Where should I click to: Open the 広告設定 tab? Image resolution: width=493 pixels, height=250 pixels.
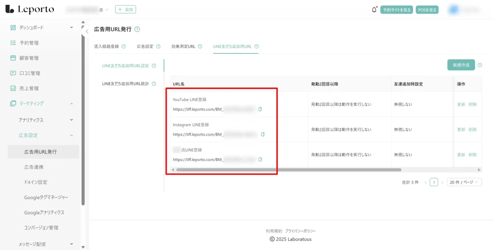click(144, 47)
